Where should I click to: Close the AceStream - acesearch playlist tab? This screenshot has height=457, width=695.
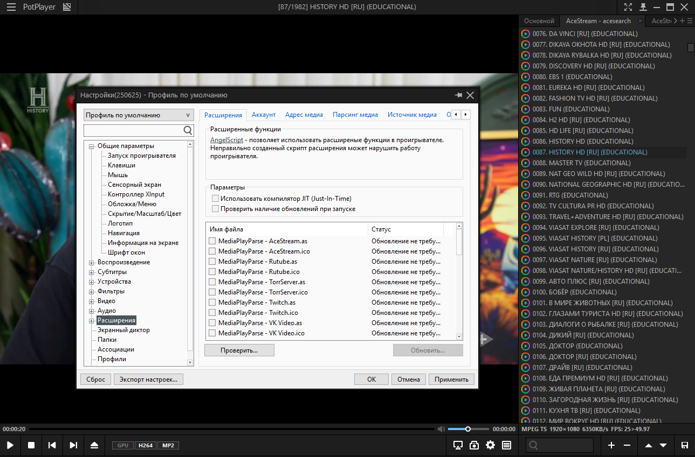tap(640, 21)
